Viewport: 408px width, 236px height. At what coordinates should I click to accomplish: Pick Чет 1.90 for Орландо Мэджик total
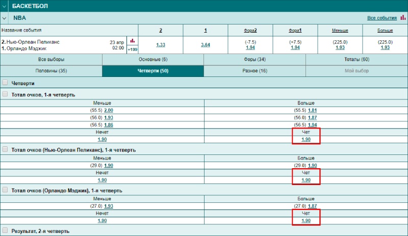pos(306,221)
